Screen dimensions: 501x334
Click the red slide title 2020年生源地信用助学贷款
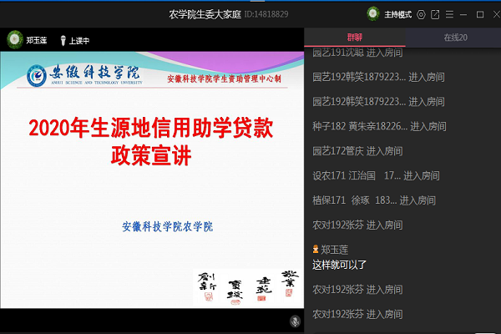click(150, 129)
